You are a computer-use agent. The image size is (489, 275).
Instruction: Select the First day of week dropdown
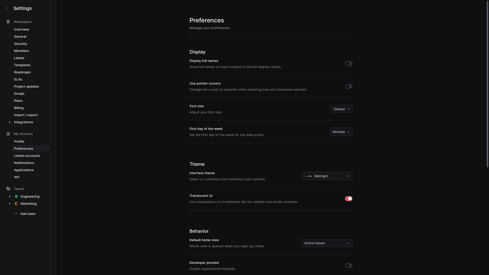pos(341,131)
